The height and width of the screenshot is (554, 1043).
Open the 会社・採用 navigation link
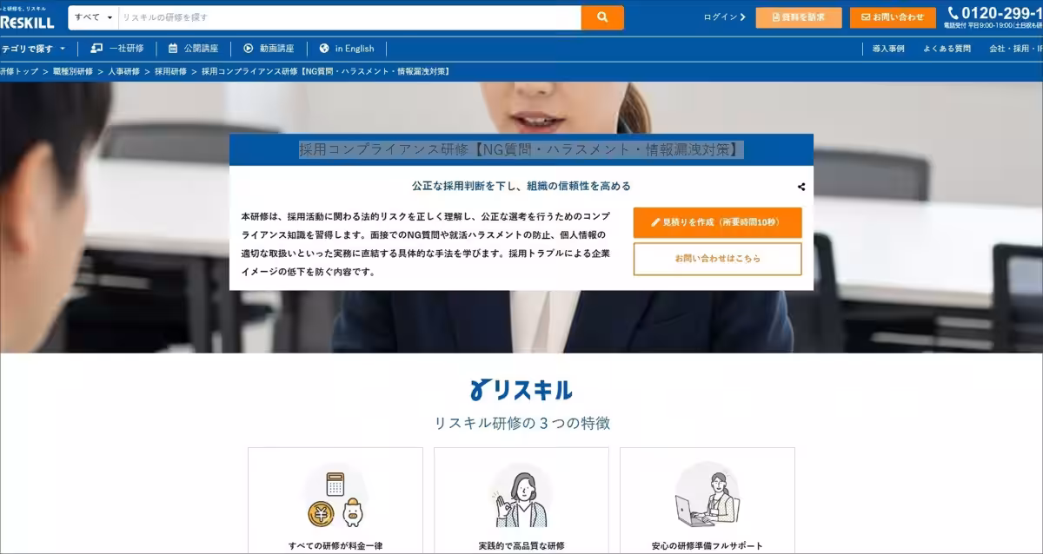[1015, 49]
